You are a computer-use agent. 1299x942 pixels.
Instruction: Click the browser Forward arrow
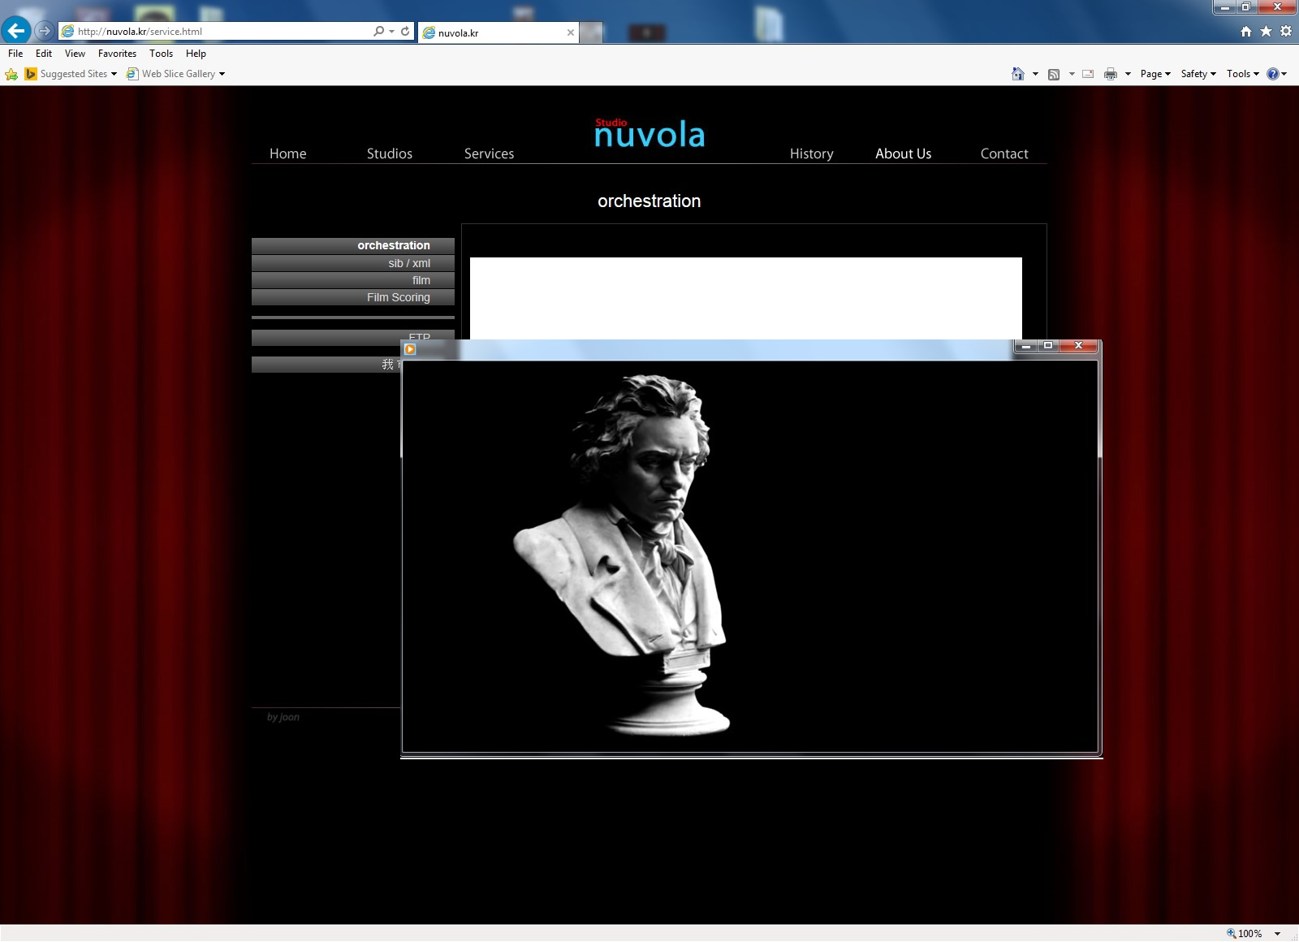[x=45, y=31]
